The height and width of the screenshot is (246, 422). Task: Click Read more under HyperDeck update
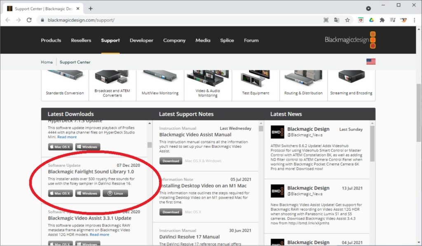pos(66,137)
